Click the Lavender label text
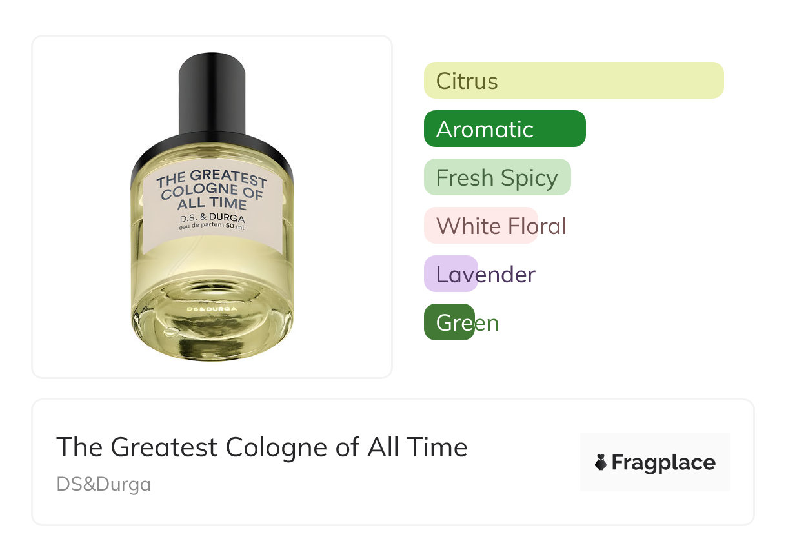The width and height of the screenshot is (786, 557). (x=486, y=275)
